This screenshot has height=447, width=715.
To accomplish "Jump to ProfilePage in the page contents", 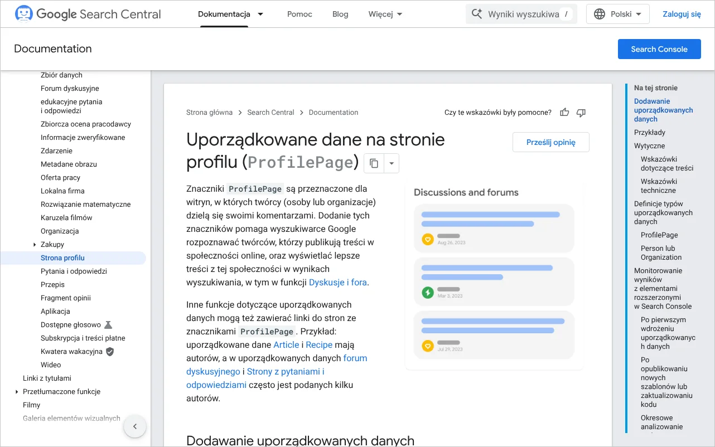I will 659,235.
